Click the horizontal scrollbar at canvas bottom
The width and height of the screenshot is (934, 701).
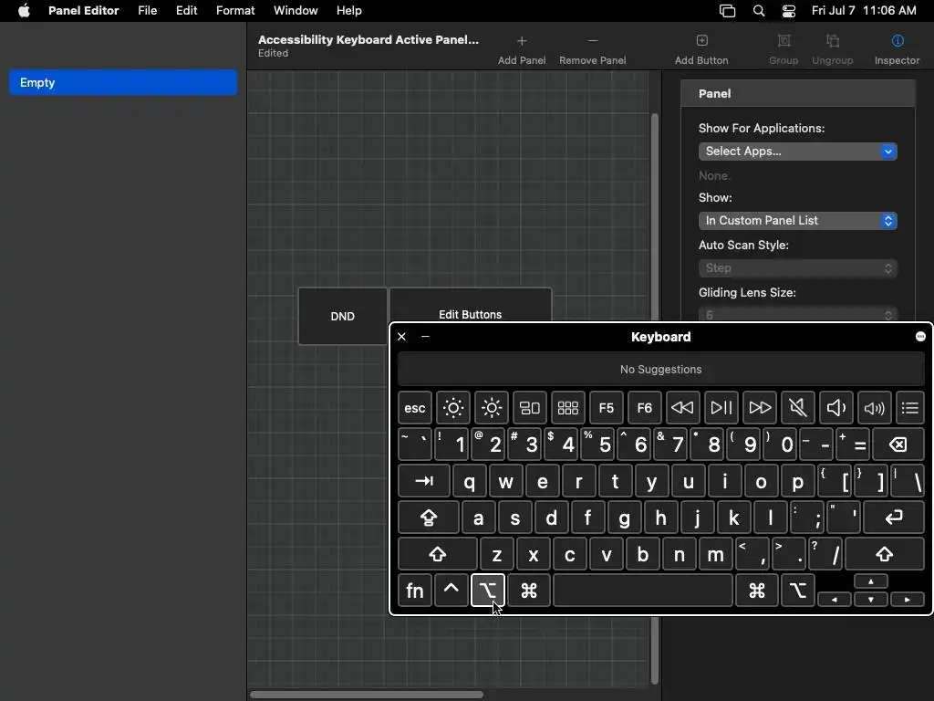(367, 695)
